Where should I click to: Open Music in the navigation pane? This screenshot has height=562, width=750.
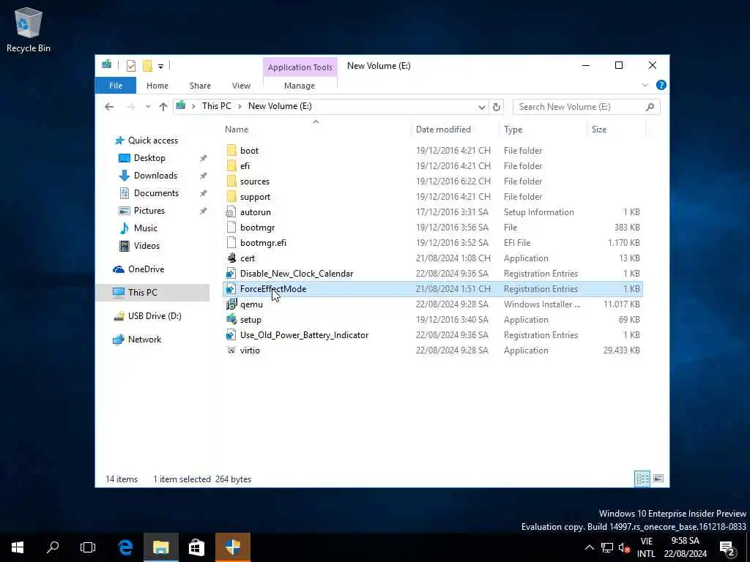point(146,228)
